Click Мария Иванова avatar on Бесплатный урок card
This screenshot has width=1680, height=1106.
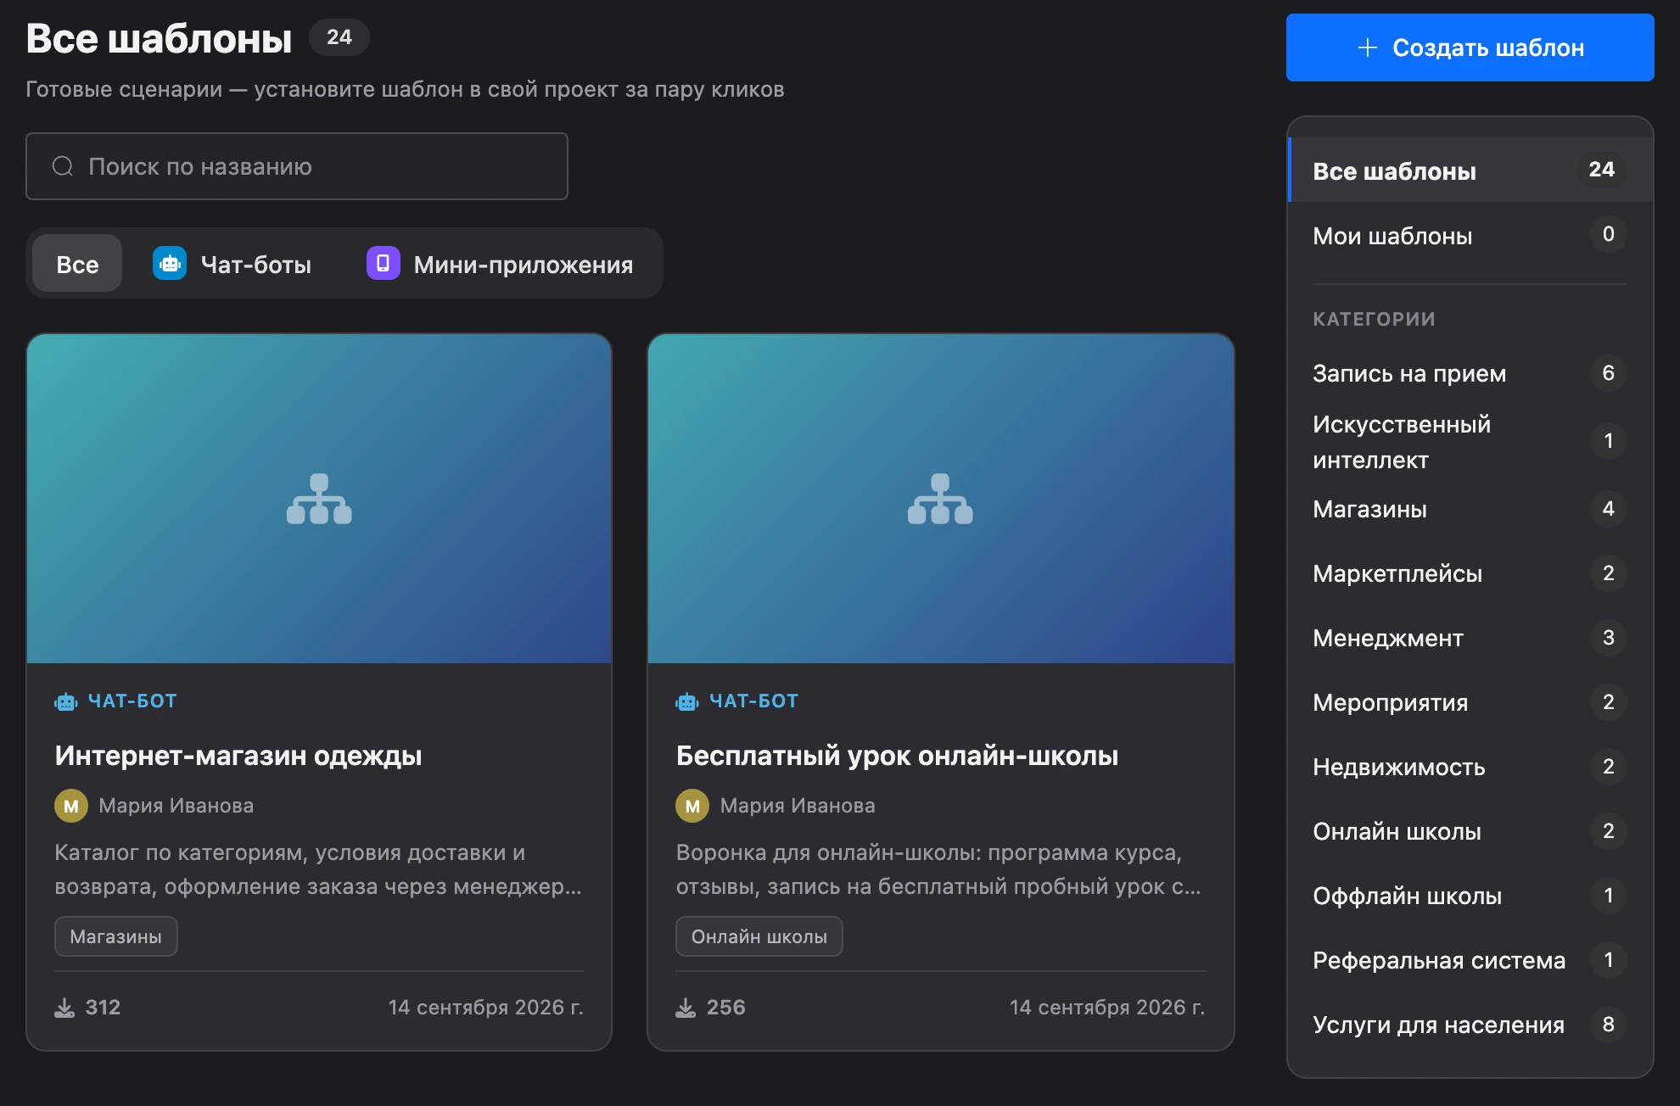[x=692, y=806]
